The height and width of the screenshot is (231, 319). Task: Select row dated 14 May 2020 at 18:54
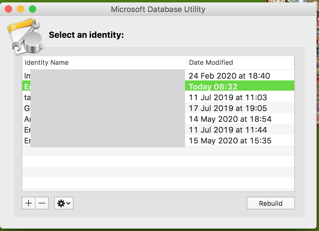(158, 119)
